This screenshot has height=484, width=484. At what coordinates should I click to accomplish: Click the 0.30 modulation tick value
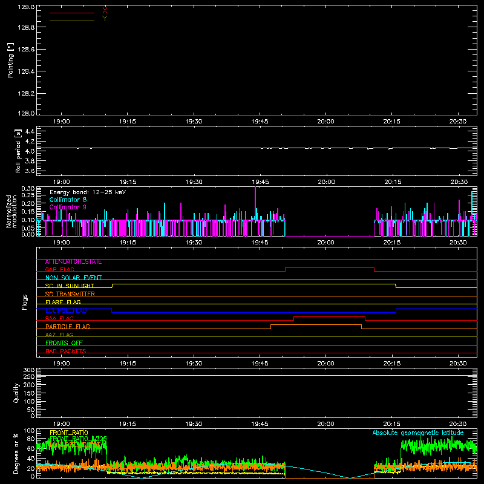(x=28, y=189)
